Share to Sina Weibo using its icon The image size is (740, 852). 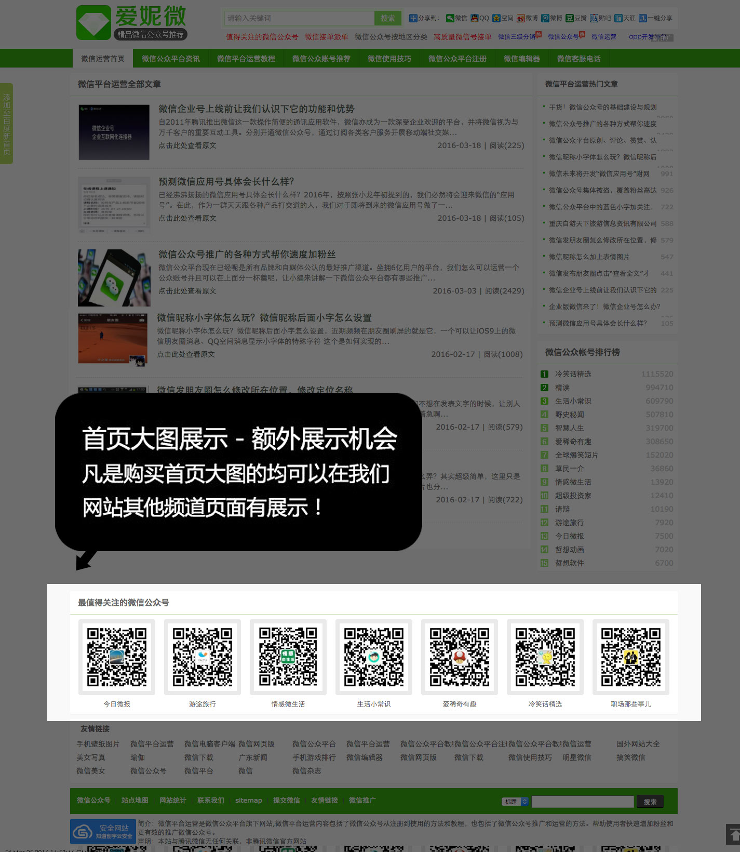pos(521,18)
